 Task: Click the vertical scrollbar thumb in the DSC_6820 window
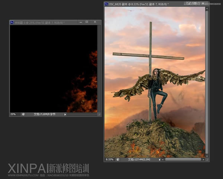[207, 82]
